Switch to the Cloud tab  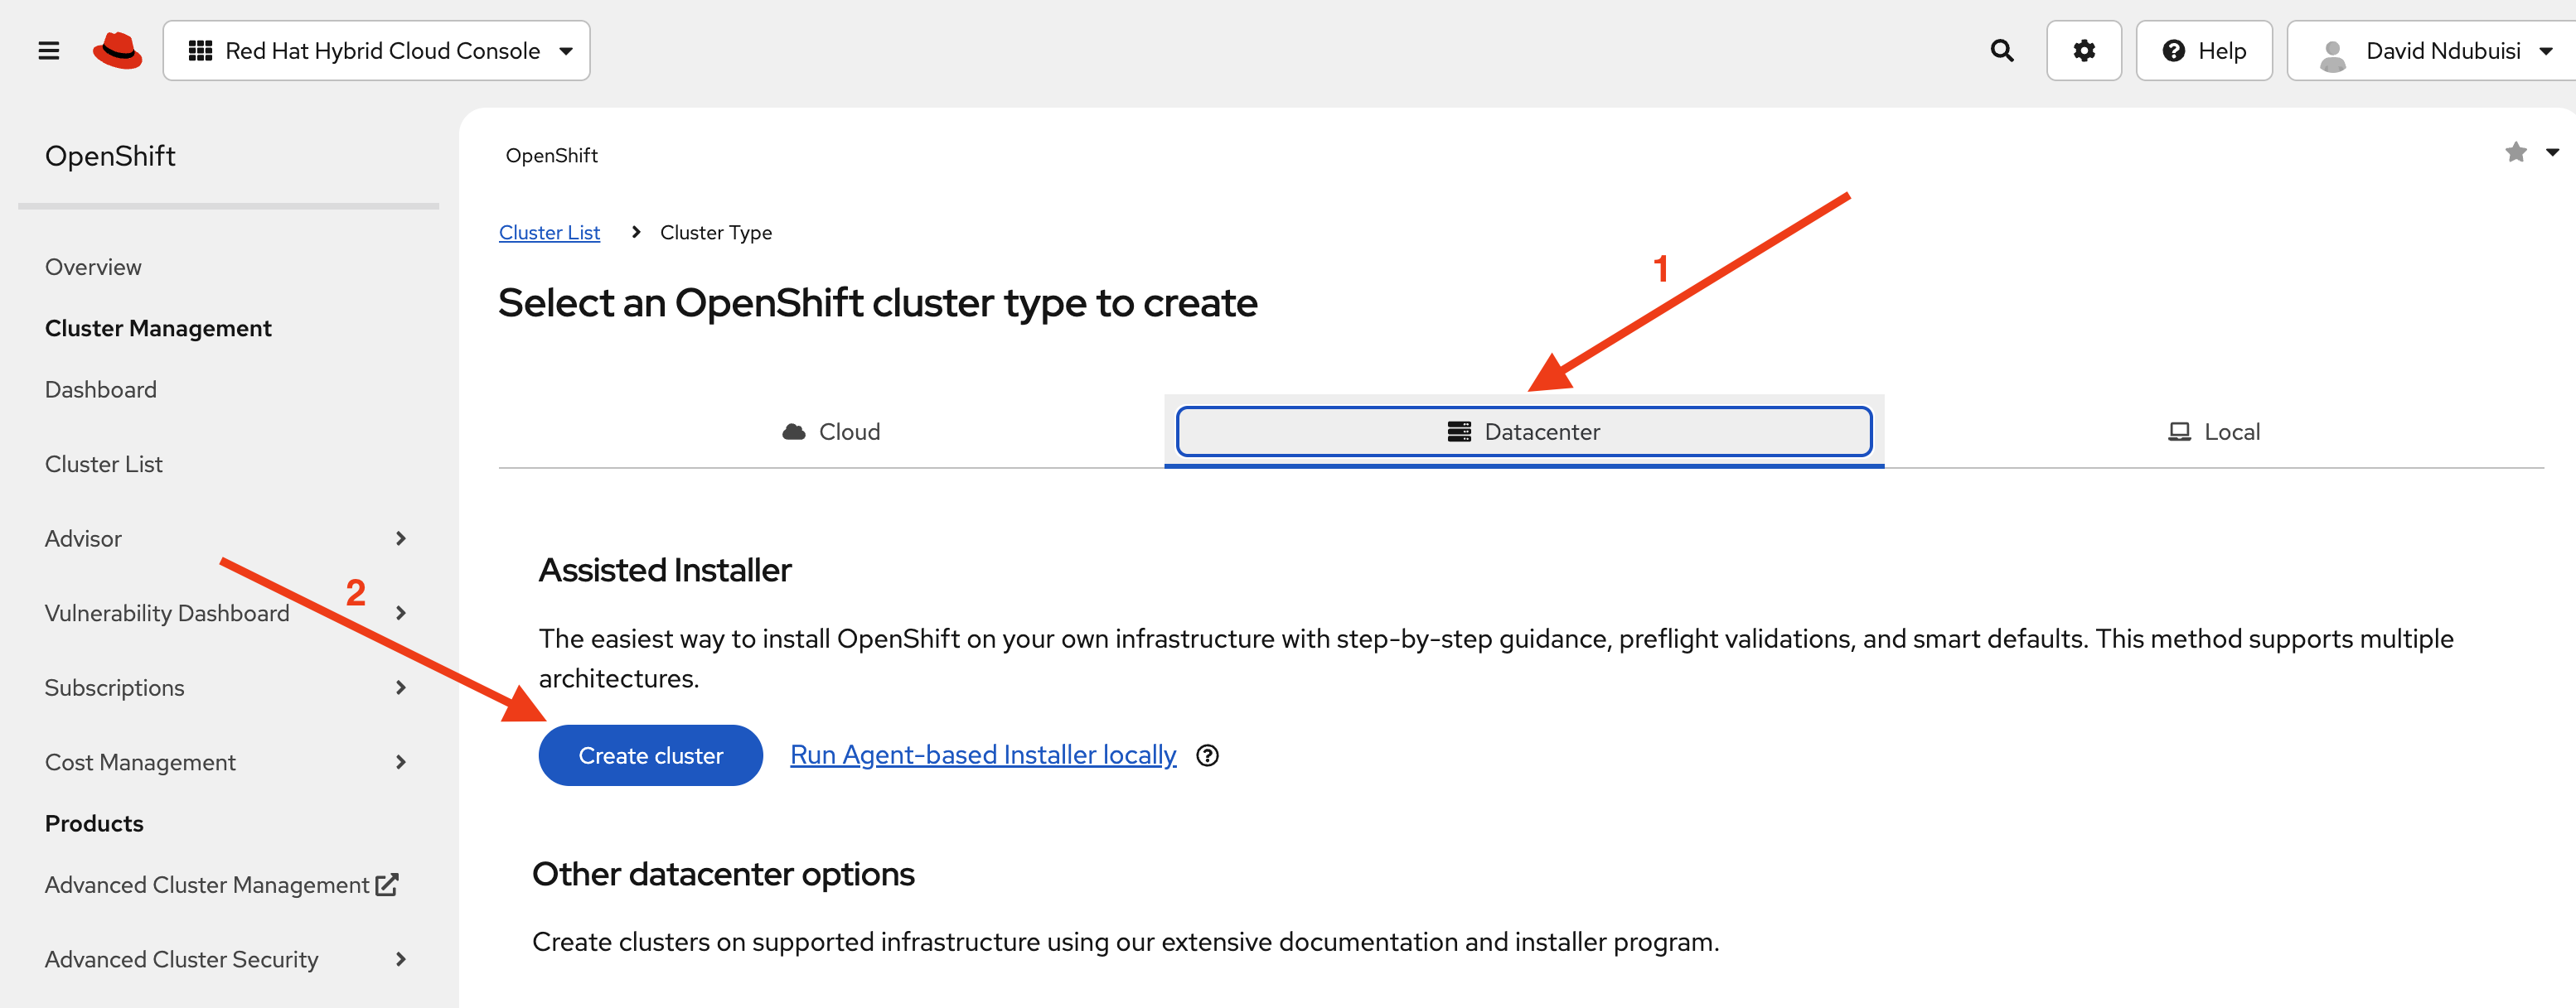click(x=830, y=431)
